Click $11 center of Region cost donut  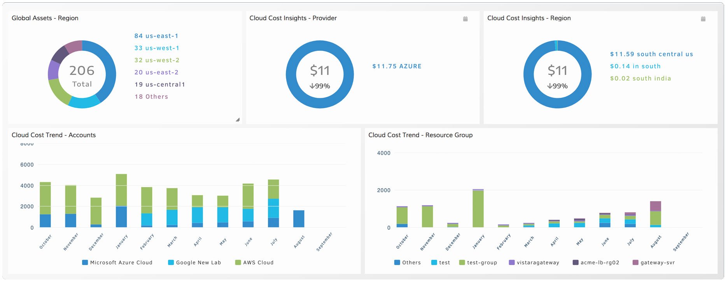557,71
